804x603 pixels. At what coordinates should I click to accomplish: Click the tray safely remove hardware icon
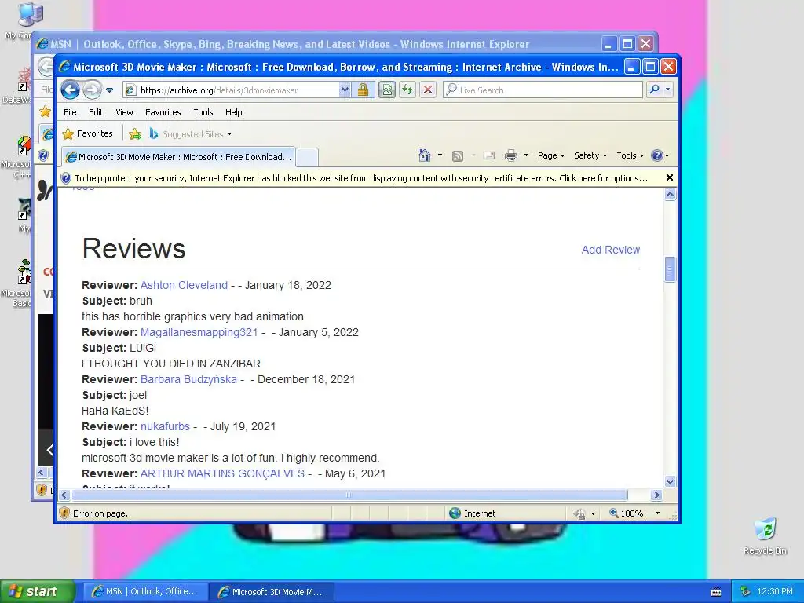[x=745, y=592]
